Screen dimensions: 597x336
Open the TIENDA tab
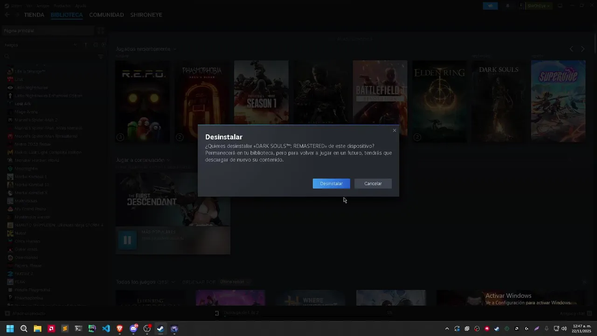click(34, 15)
